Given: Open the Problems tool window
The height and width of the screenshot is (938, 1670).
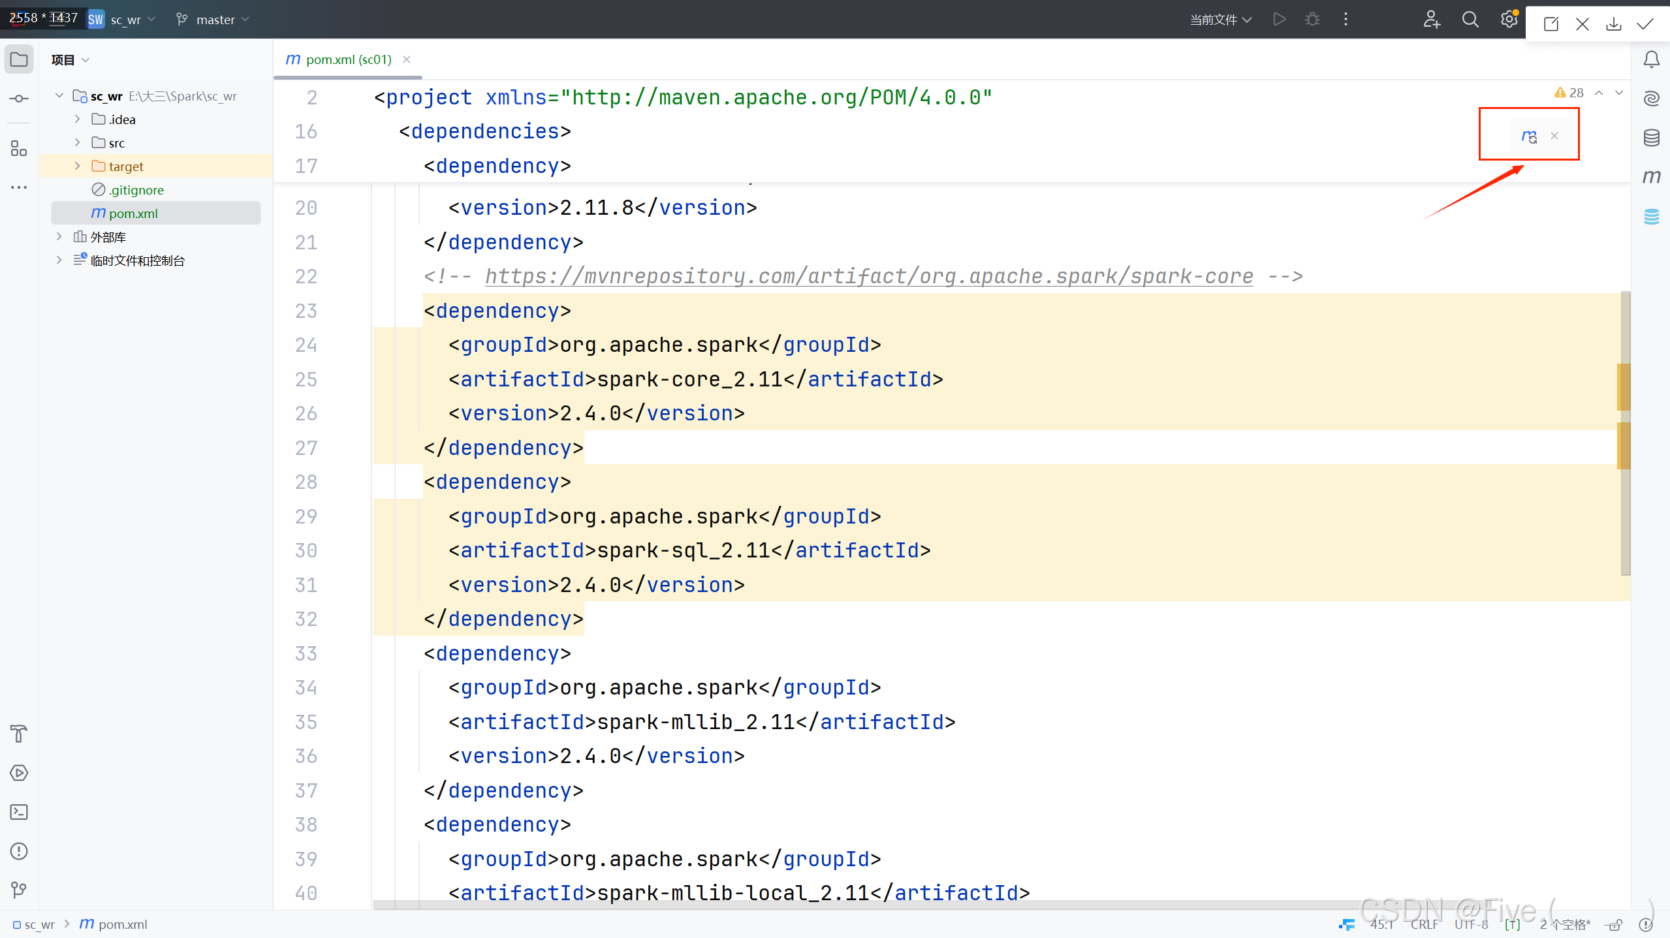Looking at the screenshot, I should tap(19, 851).
